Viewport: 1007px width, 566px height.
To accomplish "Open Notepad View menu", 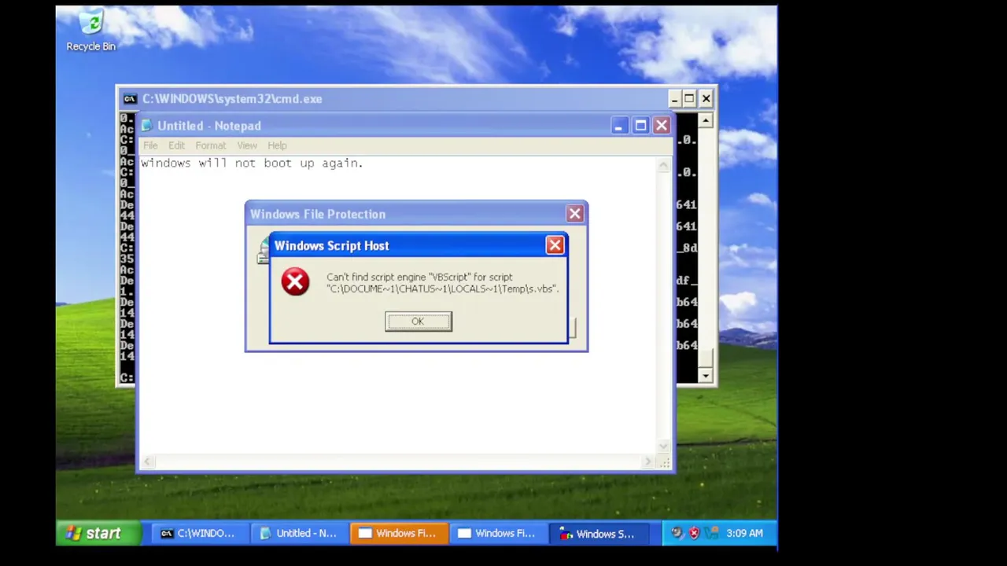I will pyautogui.click(x=247, y=145).
